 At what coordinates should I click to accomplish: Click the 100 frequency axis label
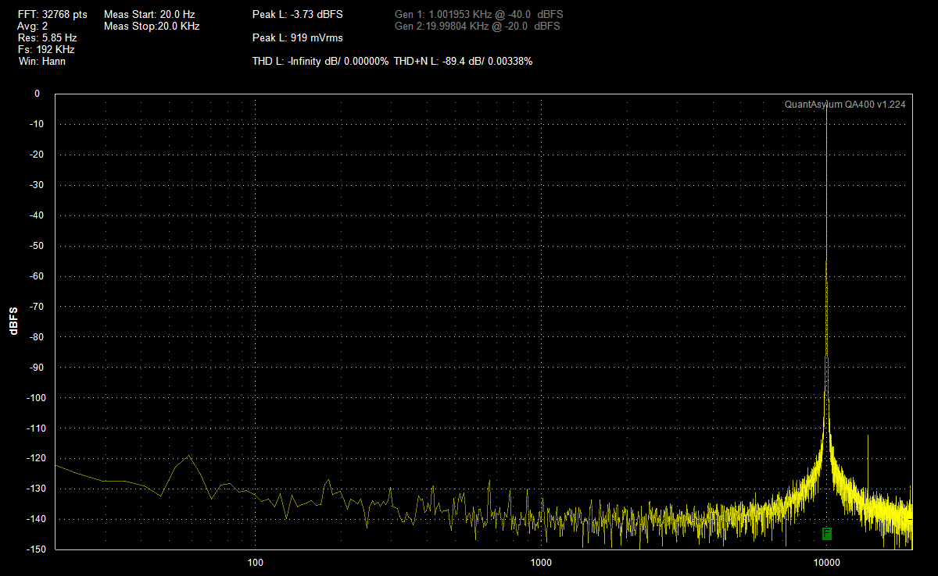[x=254, y=562]
